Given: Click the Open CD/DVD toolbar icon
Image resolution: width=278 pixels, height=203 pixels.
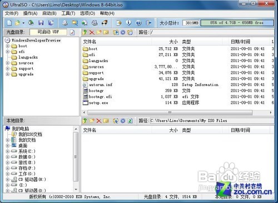Looking at the screenshot, I should tap(31, 23).
